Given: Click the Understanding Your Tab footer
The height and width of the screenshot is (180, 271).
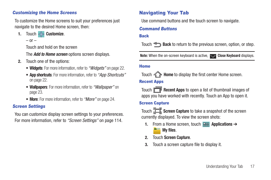Looking at the screenshot, I should coord(224,166).
